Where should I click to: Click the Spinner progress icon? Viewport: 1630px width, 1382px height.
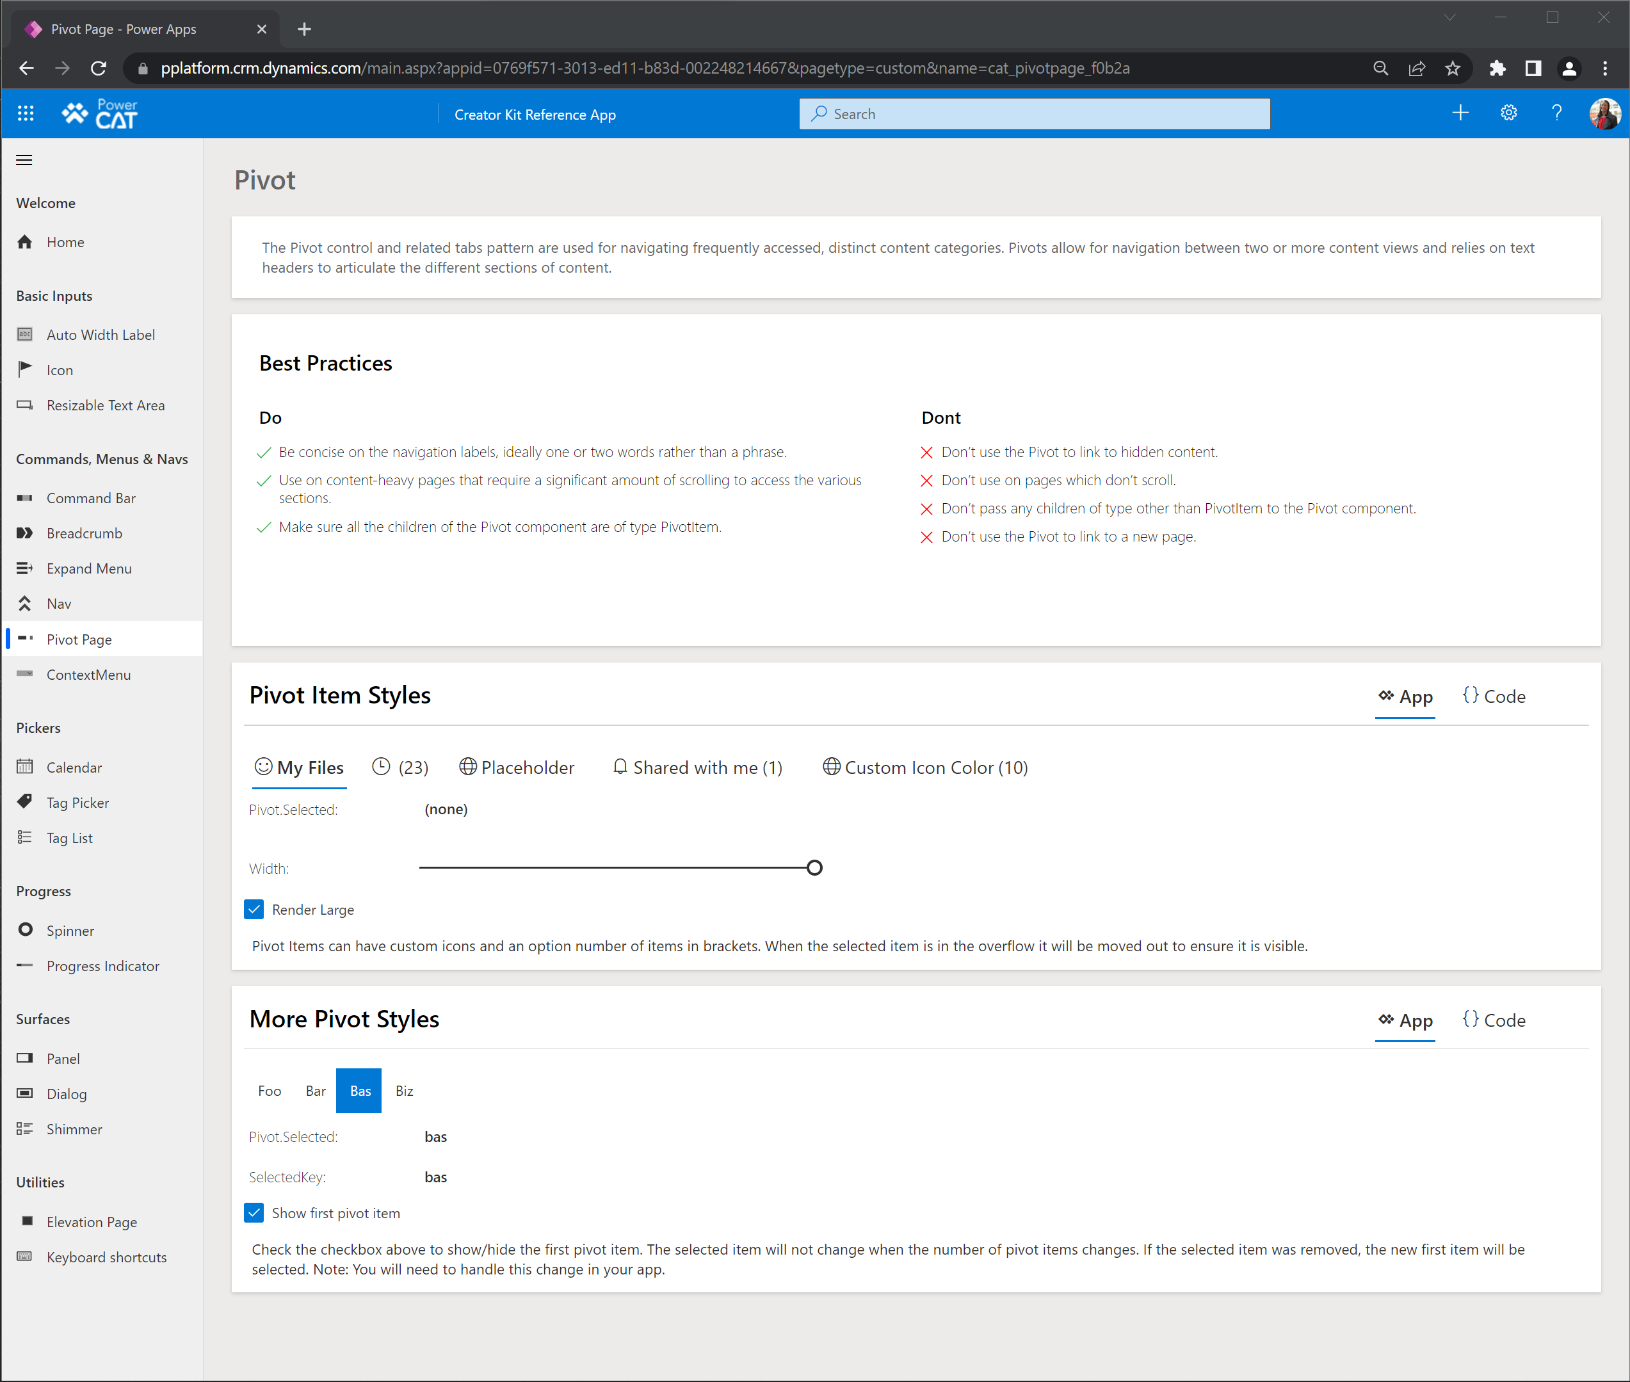26,931
